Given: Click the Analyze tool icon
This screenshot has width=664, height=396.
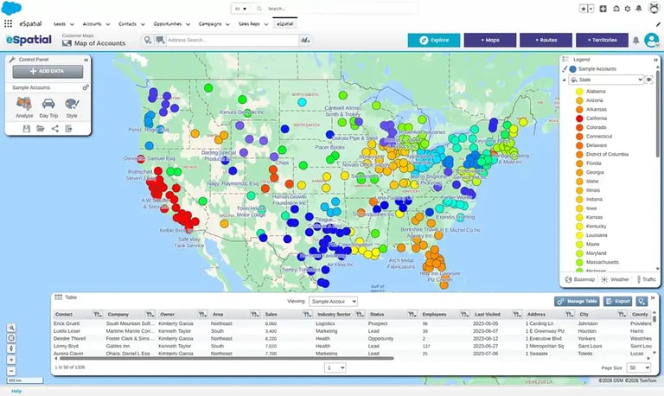Looking at the screenshot, I should coord(24,104).
